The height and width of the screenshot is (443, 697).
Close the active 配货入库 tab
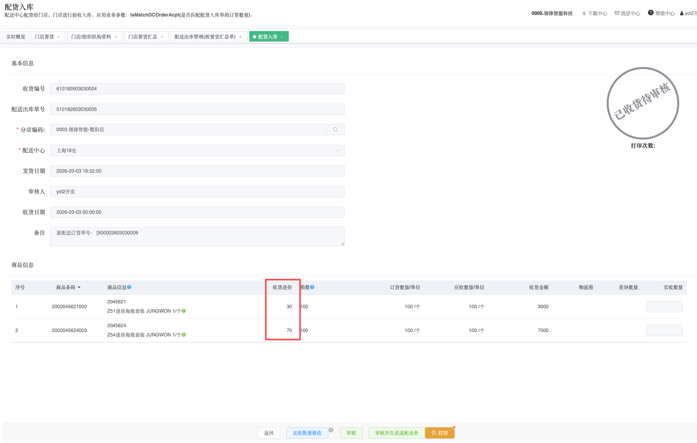coord(282,37)
